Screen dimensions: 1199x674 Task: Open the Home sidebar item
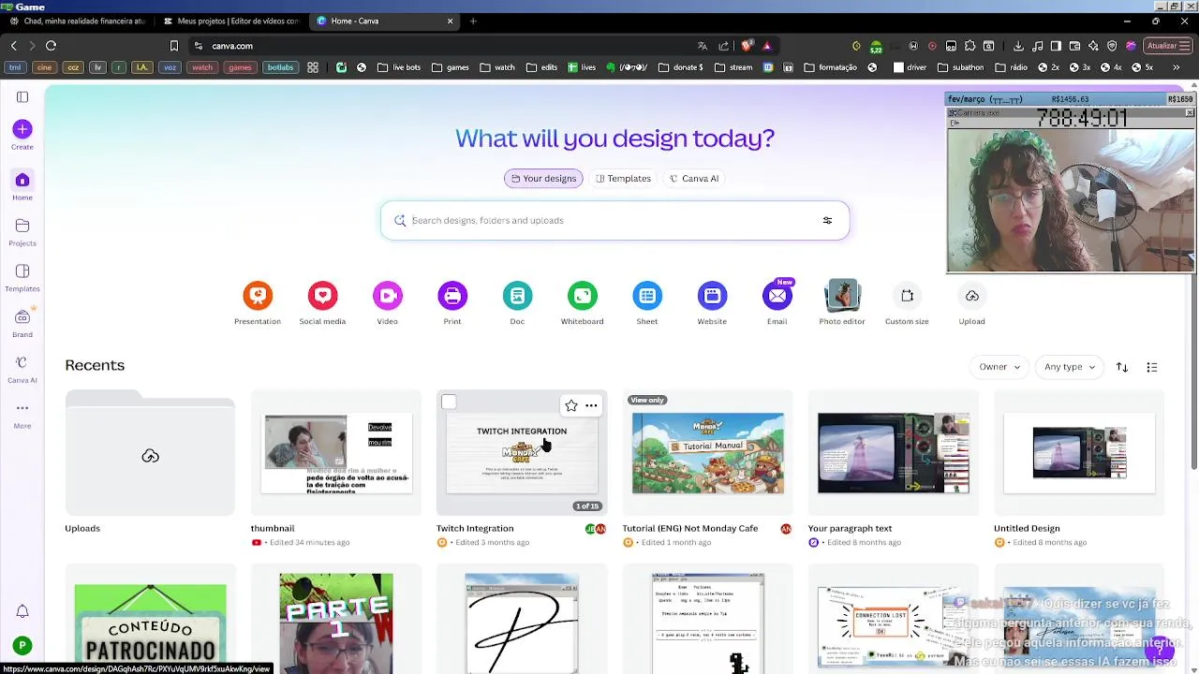tap(22, 185)
